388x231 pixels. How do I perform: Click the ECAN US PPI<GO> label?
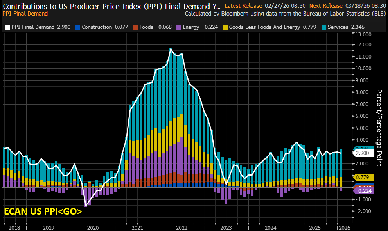[x=43, y=212]
